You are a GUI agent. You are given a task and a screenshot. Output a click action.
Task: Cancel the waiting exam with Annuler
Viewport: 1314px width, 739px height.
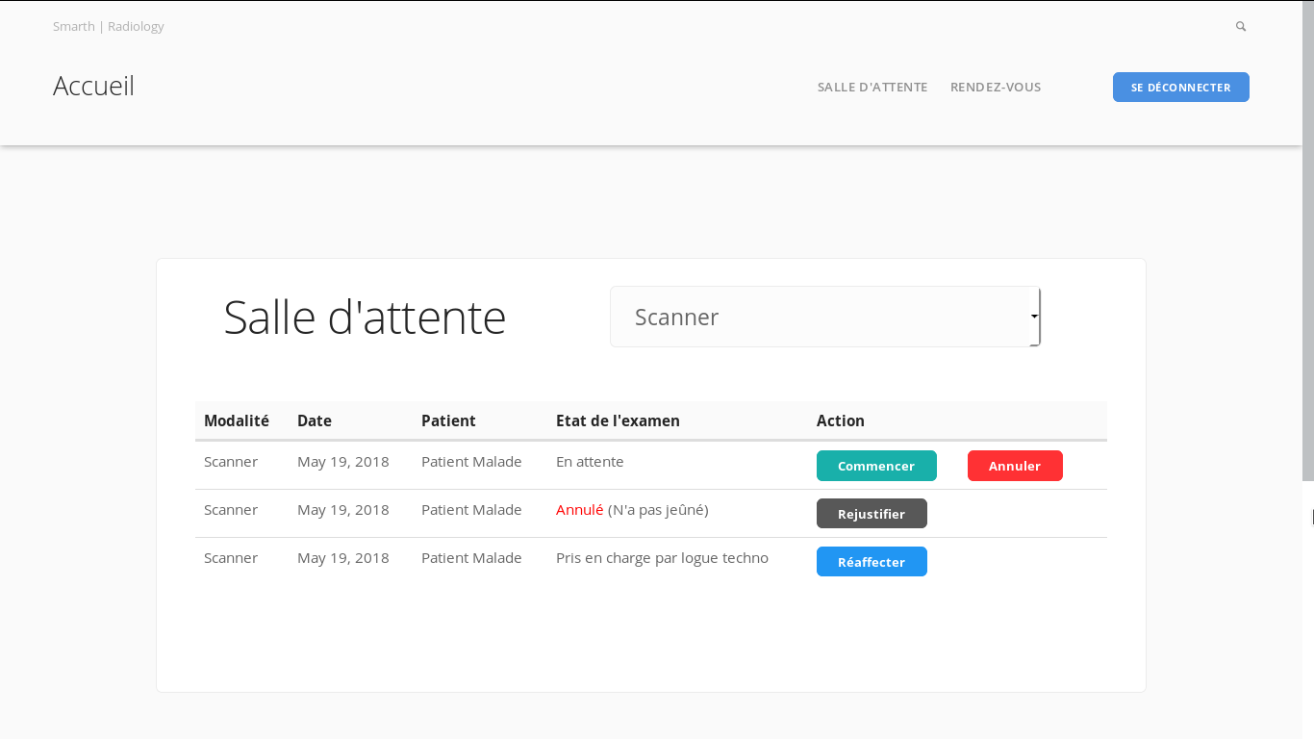pyautogui.click(x=1015, y=466)
